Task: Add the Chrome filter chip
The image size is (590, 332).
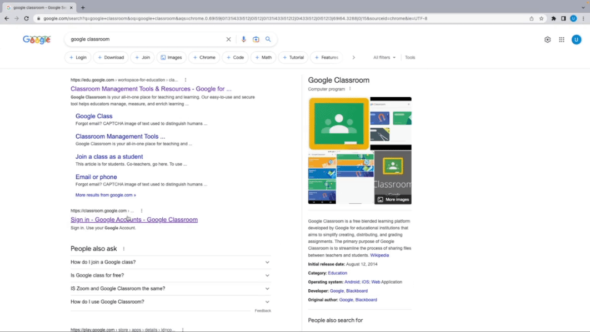Action: click(x=204, y=58)
